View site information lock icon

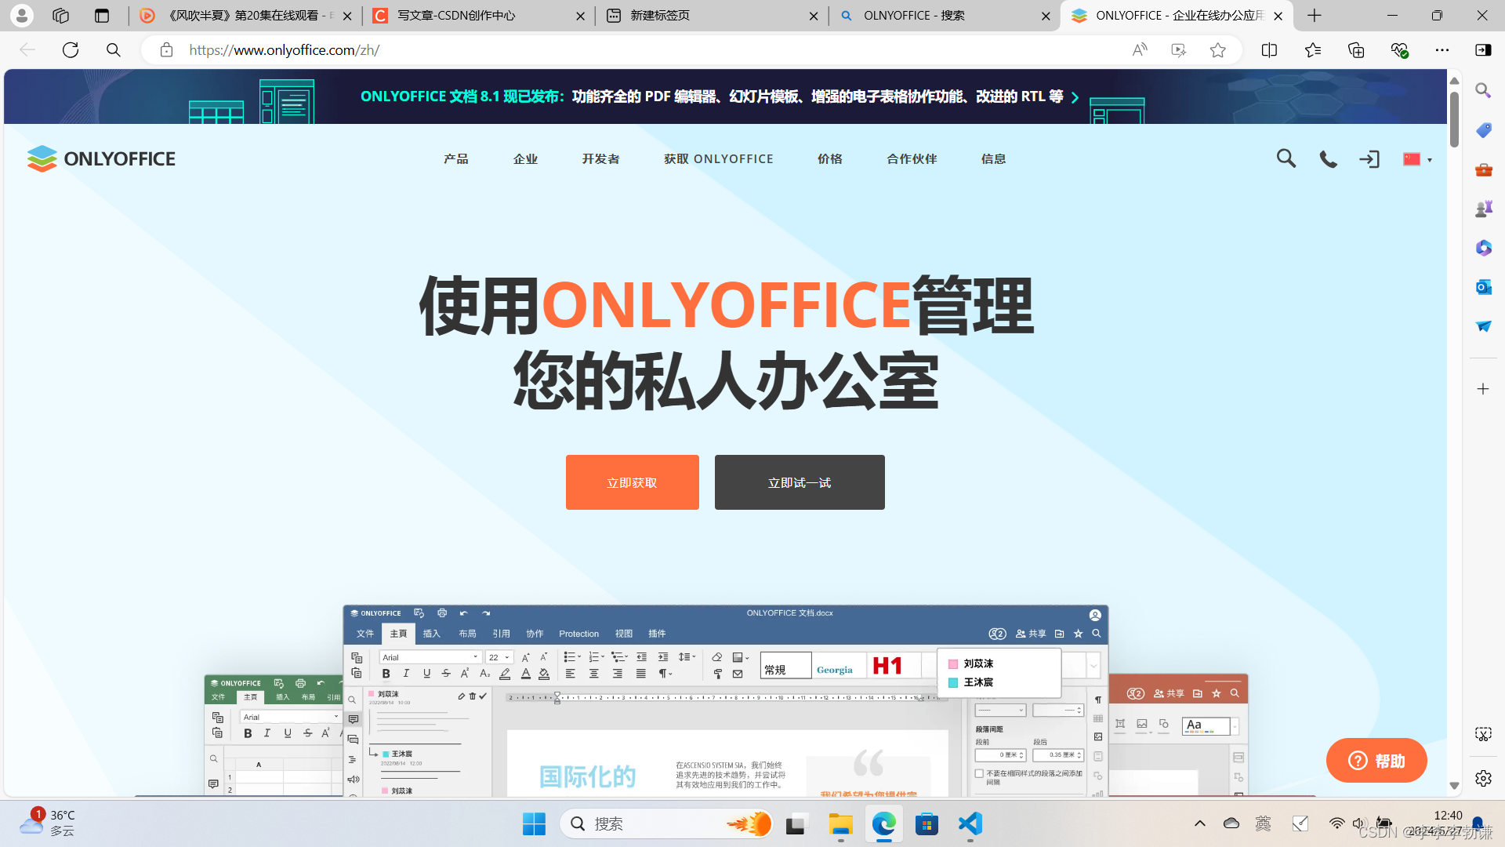[166, 50]
